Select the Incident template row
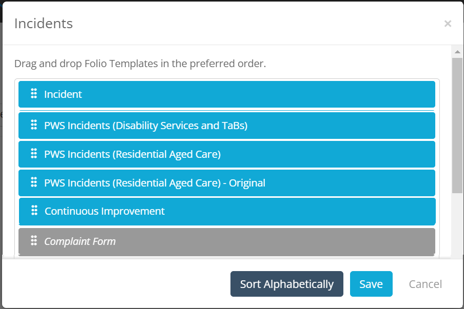Screen dimensions: 464x309 [226, 94]
